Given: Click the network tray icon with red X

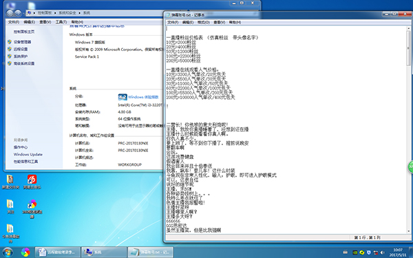Looking at the screenshot, I should [x=376, y=252].
